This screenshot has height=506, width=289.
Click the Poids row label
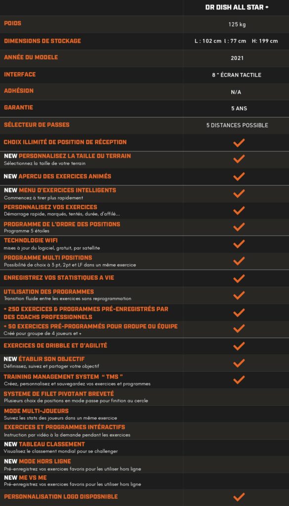point(12,24)
